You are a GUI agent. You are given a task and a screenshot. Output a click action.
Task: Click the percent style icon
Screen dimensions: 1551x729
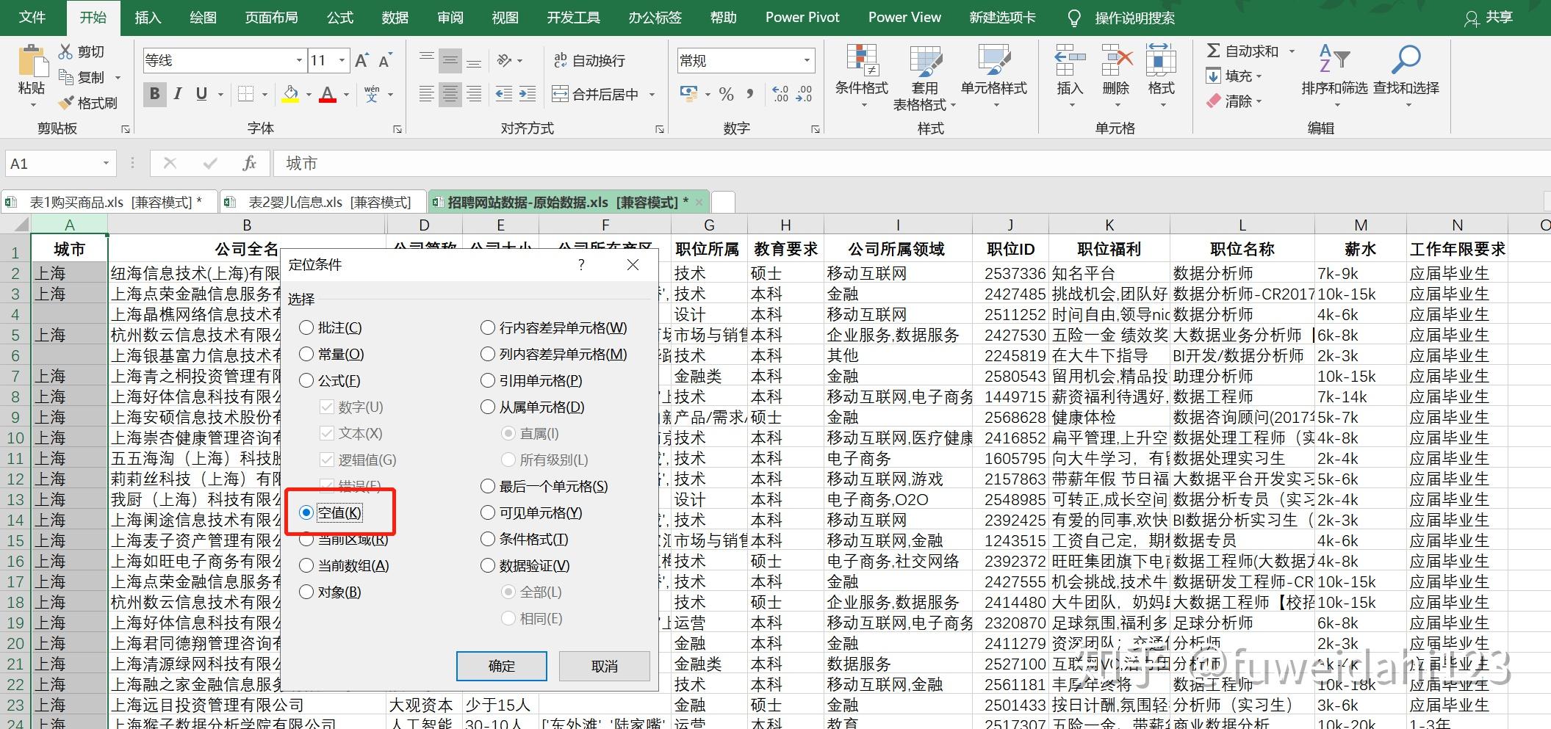click(727, 94)
